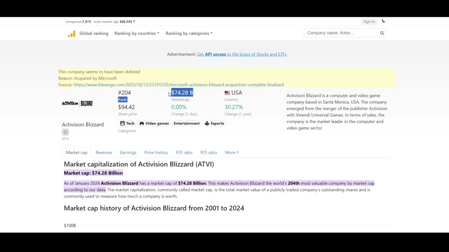The height and width of the screenshot is (252, 449).
Task: Click the 30.27% one-year change value
Action: pyautogui.click(x=234, y=107)
